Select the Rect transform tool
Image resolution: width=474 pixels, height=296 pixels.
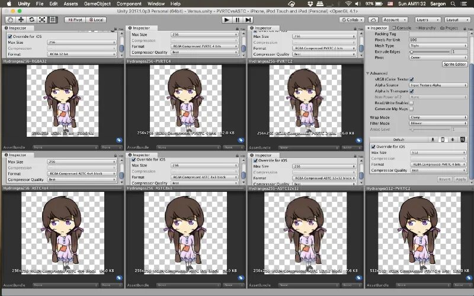tap(53, 20)
